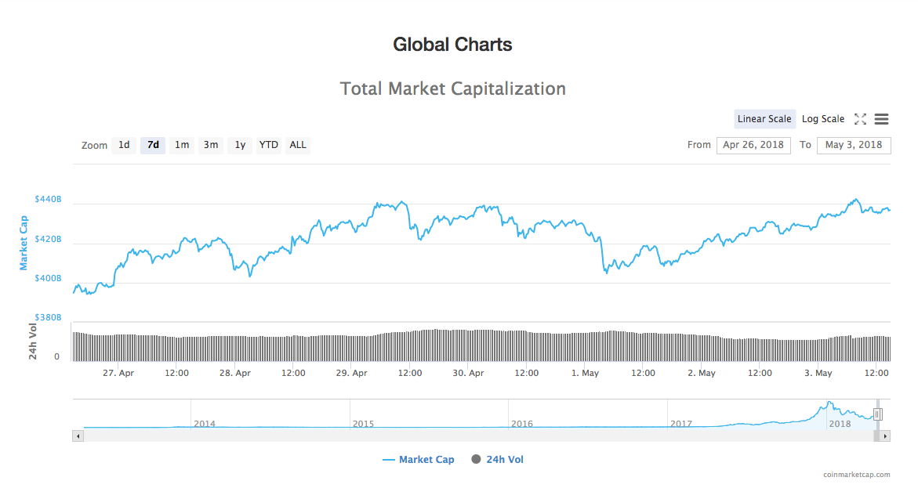Viewport: 918px width, 488px height.
Task: Click the To date field
Action: [x=853, y=145]
